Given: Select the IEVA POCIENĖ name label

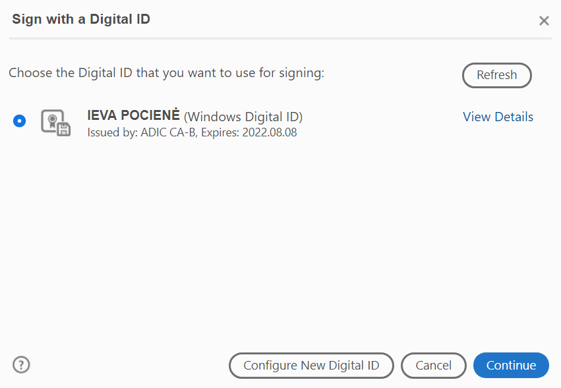Looking at the screenshot, I should [133, 115].
